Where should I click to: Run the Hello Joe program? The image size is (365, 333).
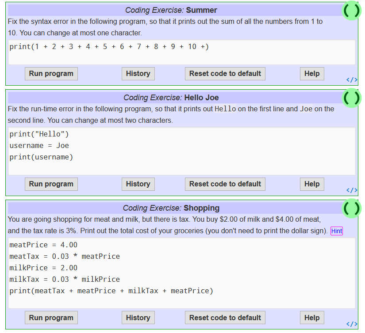pos(51,184)
